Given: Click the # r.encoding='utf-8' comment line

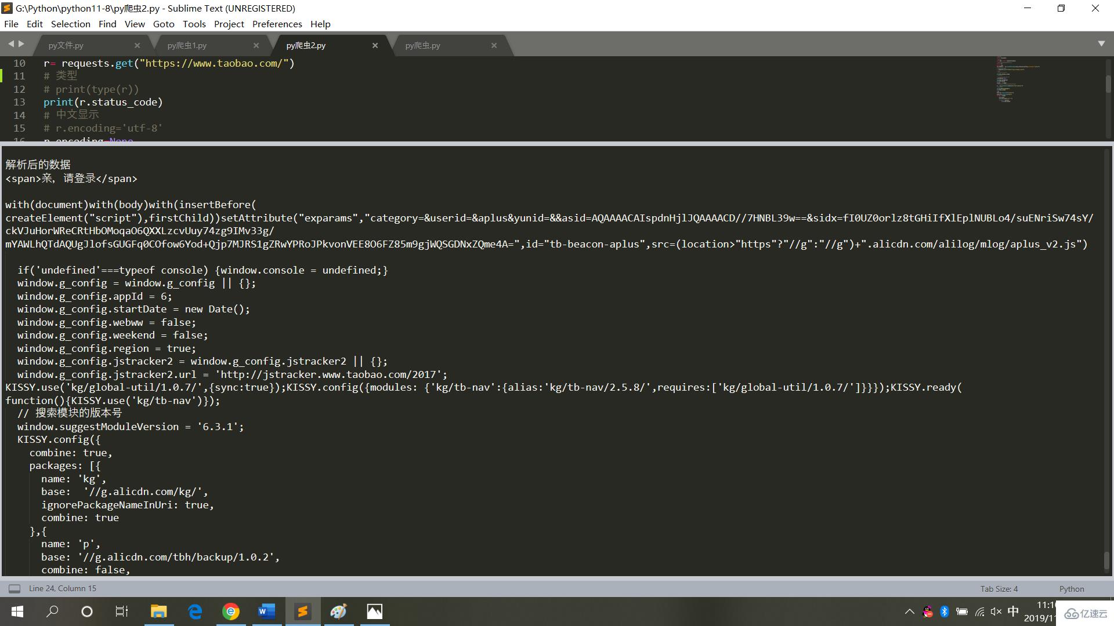Looking at the screenshot, I should point(103,128).
